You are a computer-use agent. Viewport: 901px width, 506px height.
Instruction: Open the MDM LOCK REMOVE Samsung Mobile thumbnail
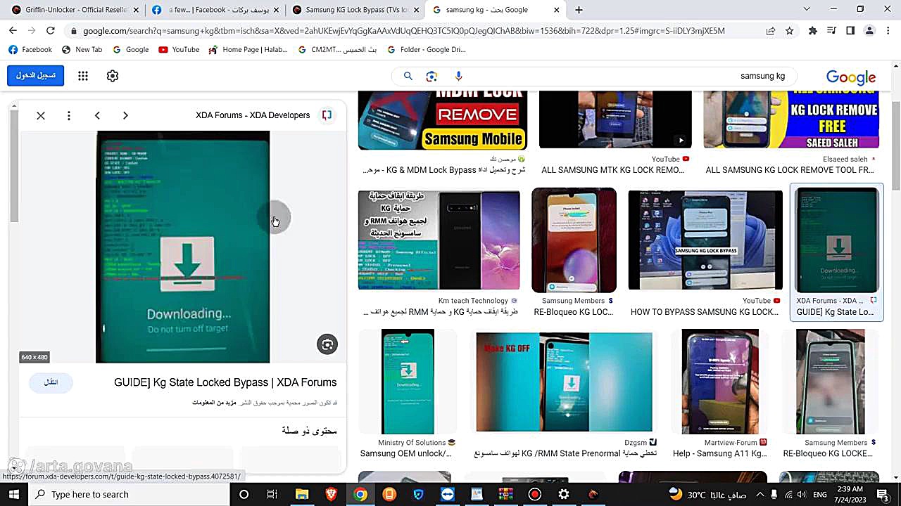click(443, 120)
